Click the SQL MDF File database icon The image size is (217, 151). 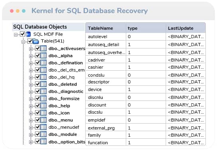(28, 34)
